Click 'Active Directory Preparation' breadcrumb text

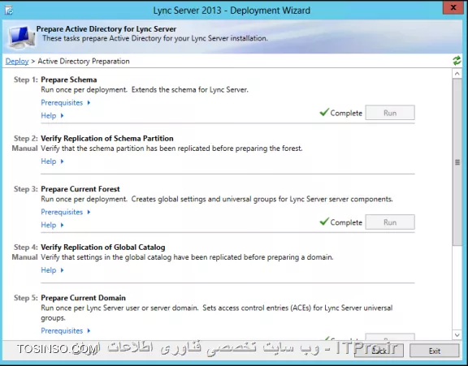pos(84,61)
